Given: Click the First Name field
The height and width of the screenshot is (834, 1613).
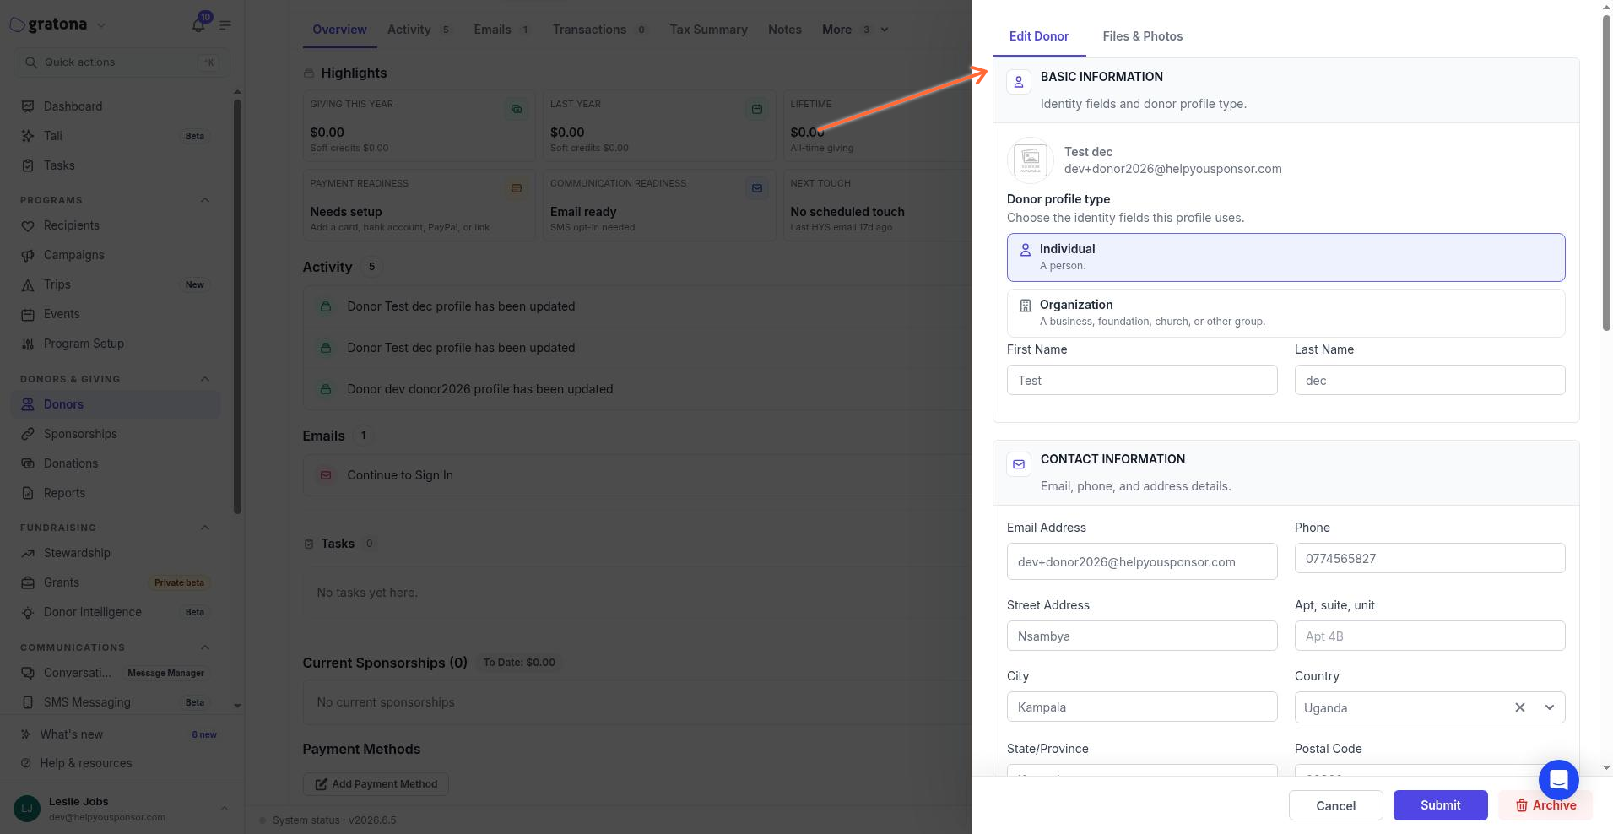Looking at the screenshot, I should (x=1142, y=380).
